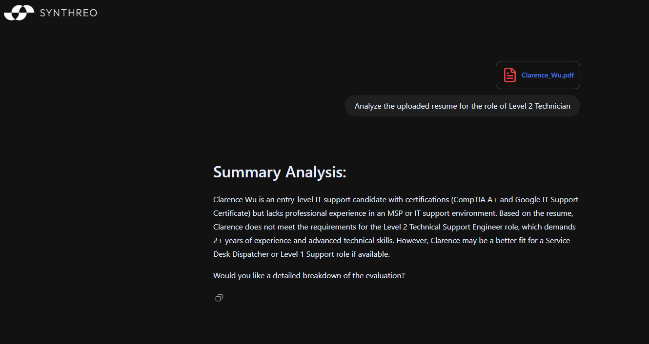This screenshot has height=344, width=649.
Task: Click the "Summary Analysis:" heading
Action: click(x=280, y=172)
